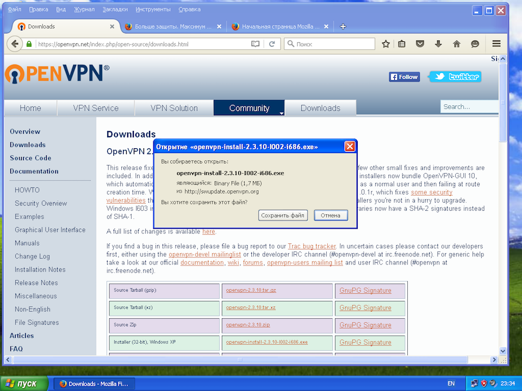Switch to the 'Больше защиты' tab

[x=173, y=27]
